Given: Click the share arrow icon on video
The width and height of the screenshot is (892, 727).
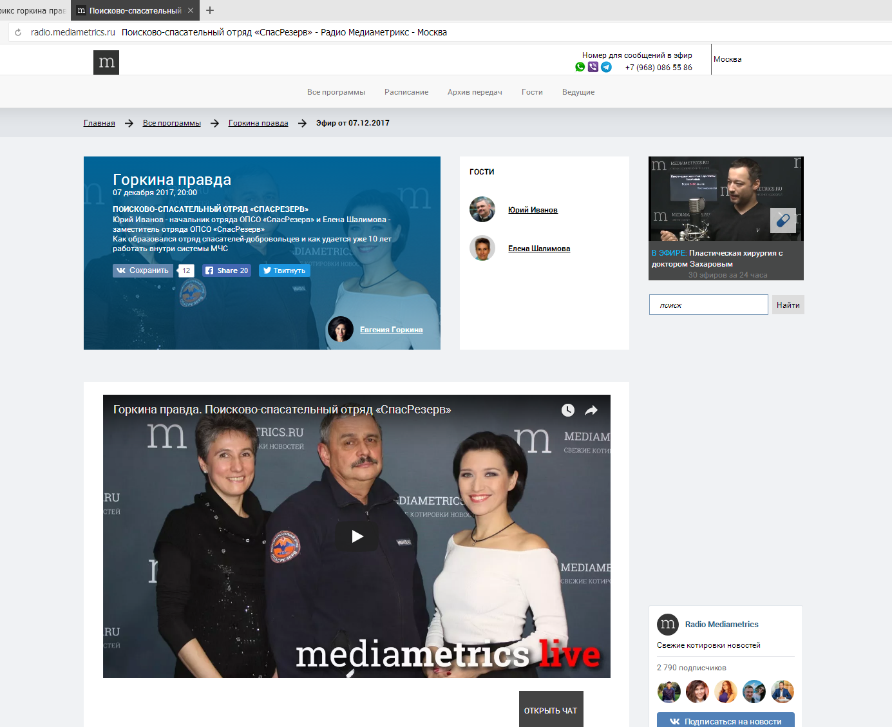Looking at the screenshot, I should 591,410.
